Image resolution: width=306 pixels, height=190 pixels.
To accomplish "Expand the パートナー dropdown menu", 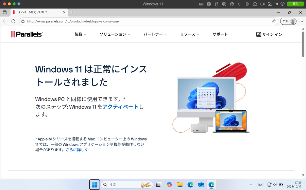I will [155, 34].
